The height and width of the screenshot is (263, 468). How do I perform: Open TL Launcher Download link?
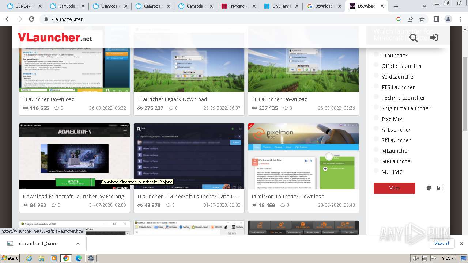pyautogui.click(x=280, y=99)
